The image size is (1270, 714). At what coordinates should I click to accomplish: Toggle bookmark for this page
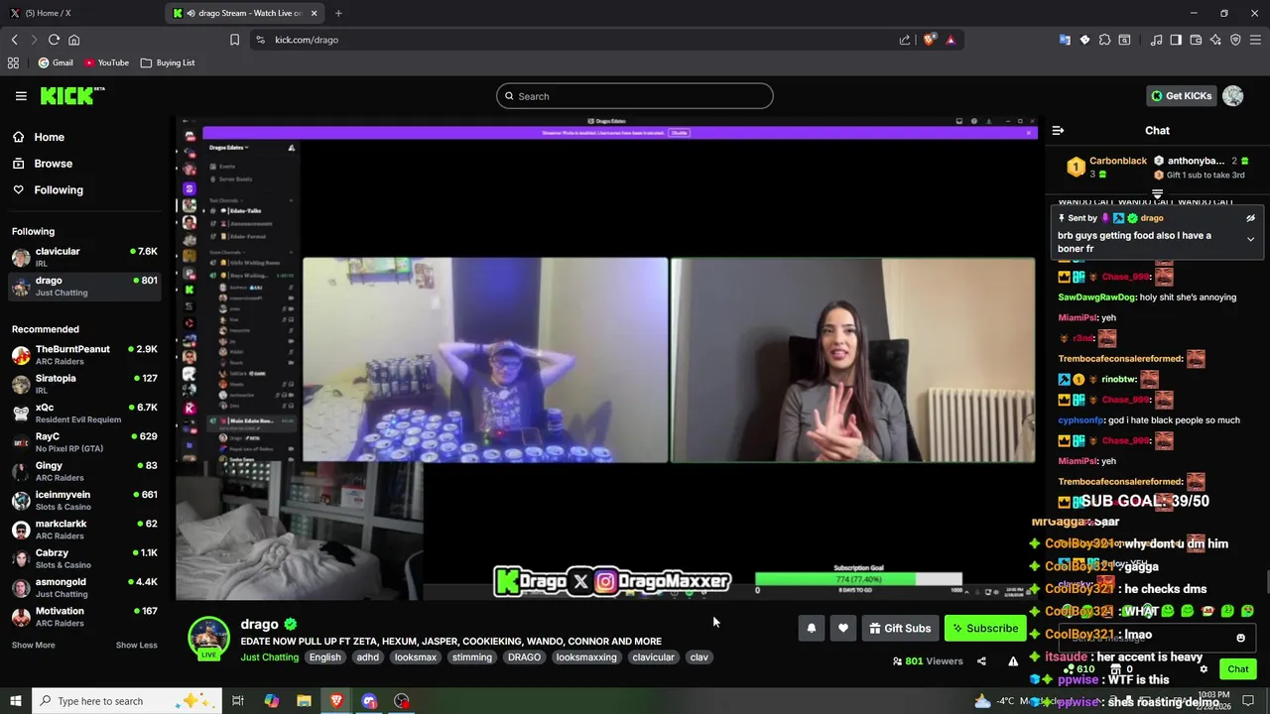pos(234,40)
